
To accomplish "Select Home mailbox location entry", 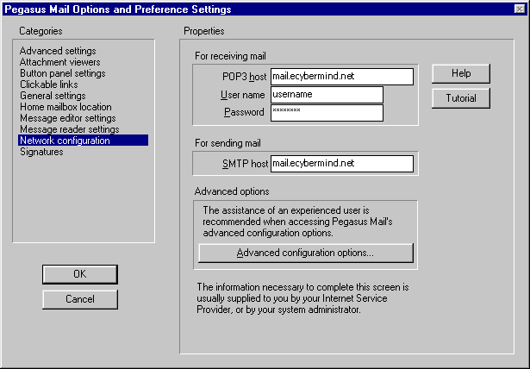I will [65, 107].
